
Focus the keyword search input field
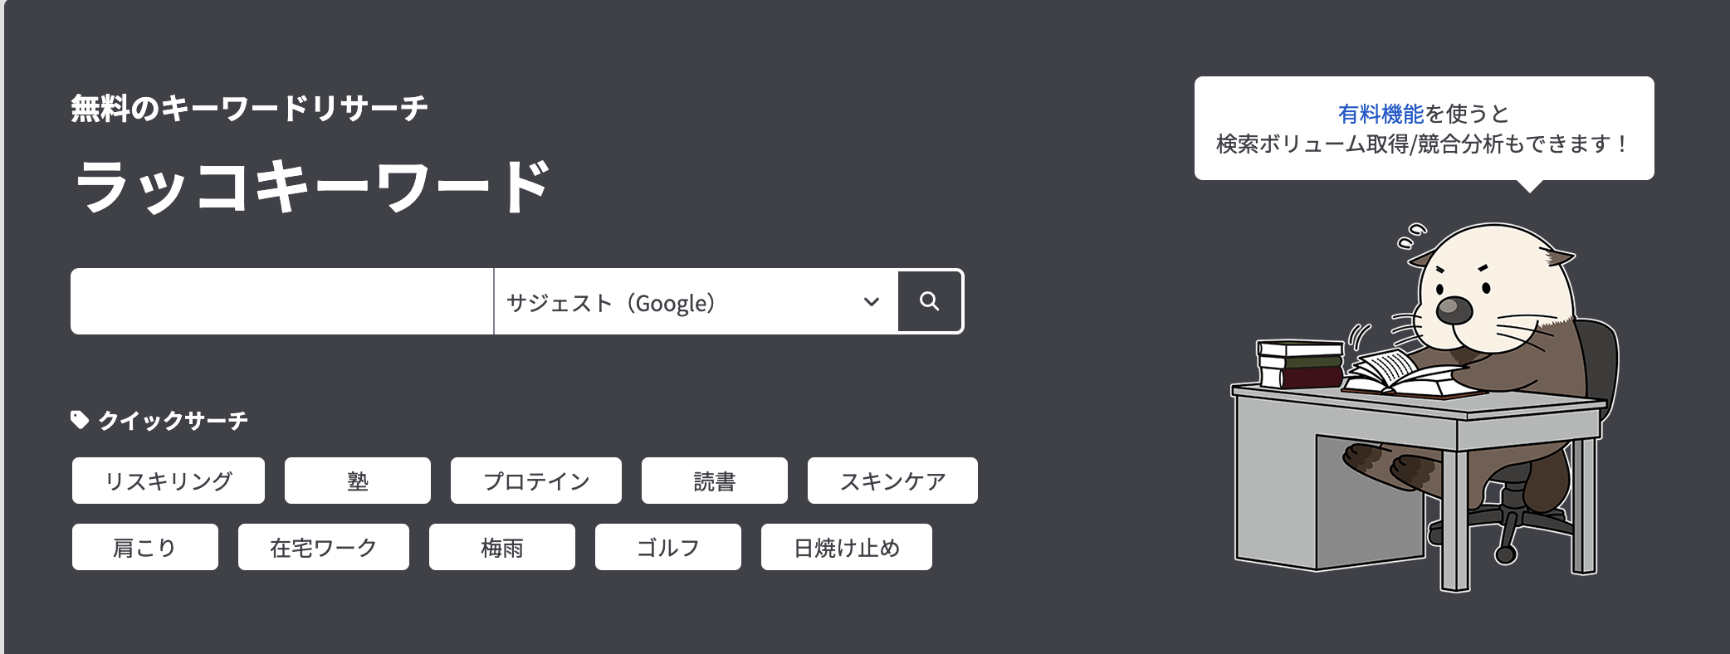281,301
